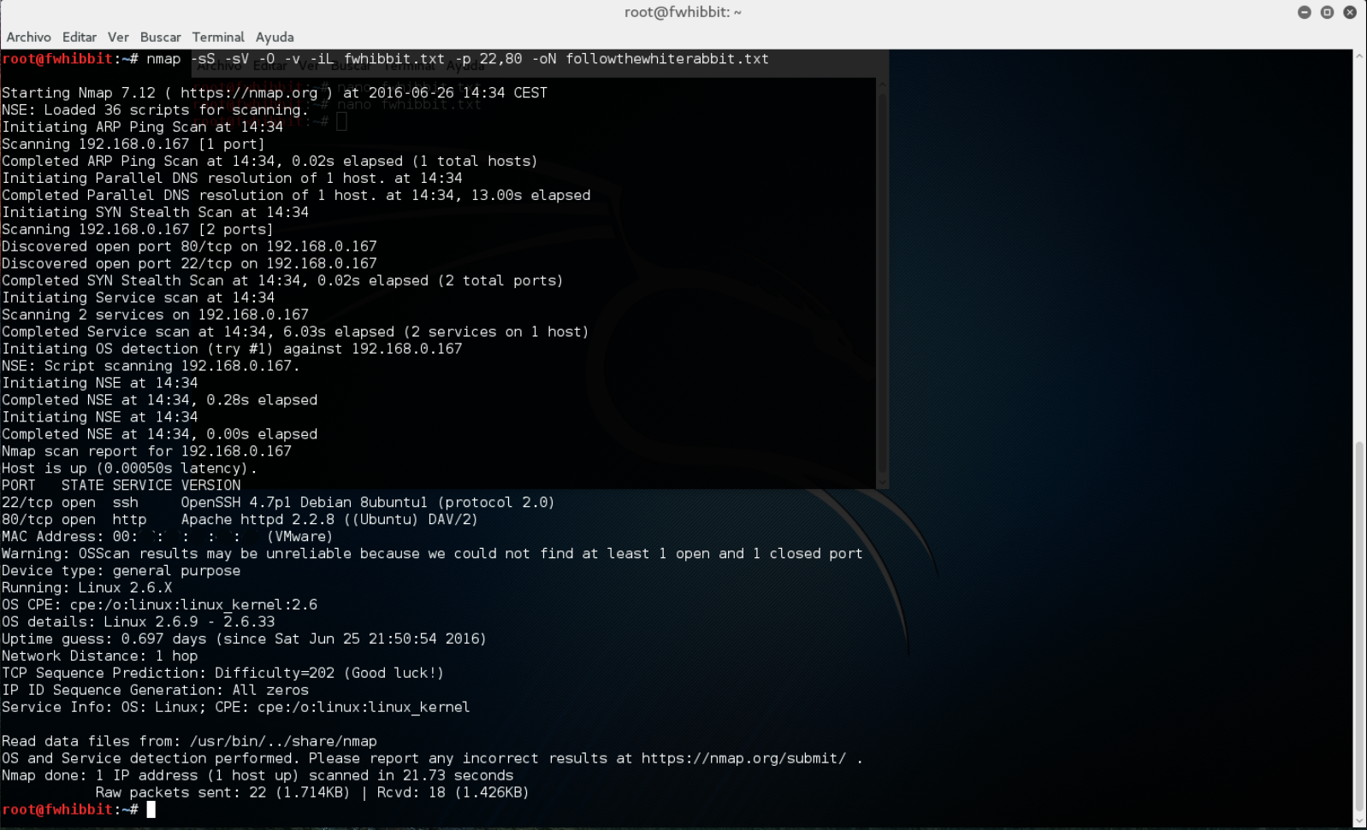Minimize the terminal window
Image resolution: width=1367 pixels, height=830 pixels.
click(x=1305, y=12)
